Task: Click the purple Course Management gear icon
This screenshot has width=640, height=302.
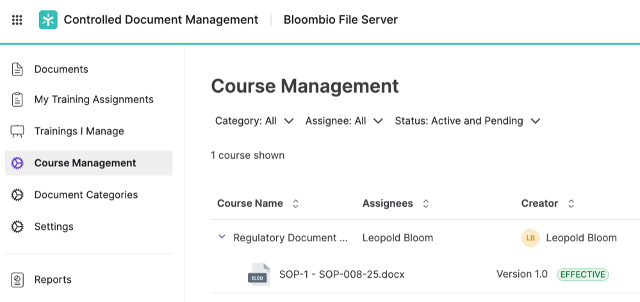Action: click(x=17, y=163)
